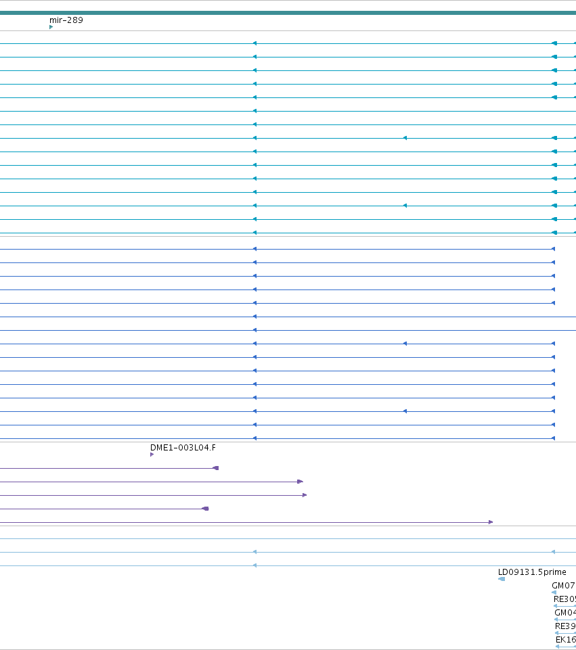Click the small arrow glyph under mir-289
This screenshot has height=650, width=576.
coord(51,27)
